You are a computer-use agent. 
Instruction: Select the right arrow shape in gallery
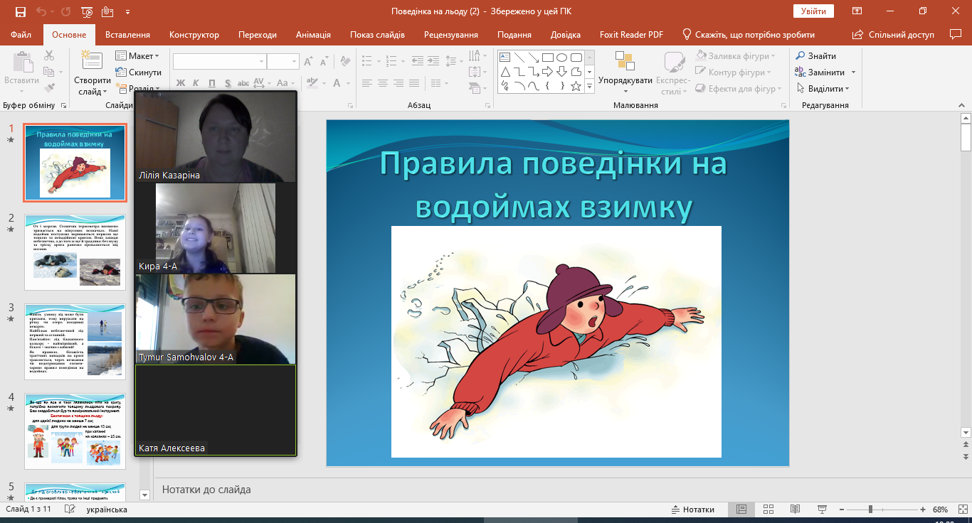pos(548,72)
